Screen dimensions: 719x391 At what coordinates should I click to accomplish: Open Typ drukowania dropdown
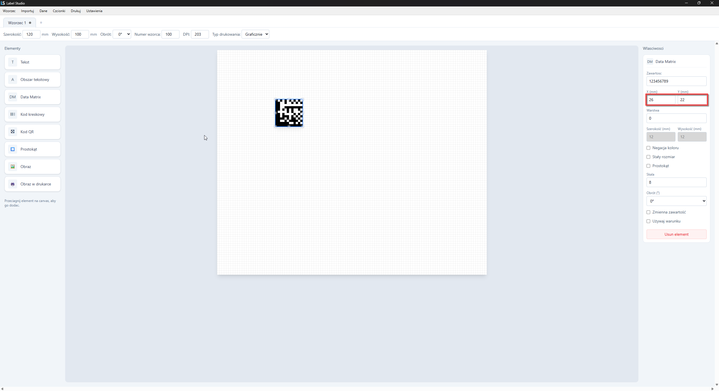tap(255, 34)
